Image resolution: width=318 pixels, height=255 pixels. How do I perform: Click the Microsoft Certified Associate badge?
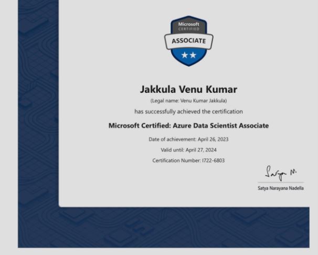point(188,41)
